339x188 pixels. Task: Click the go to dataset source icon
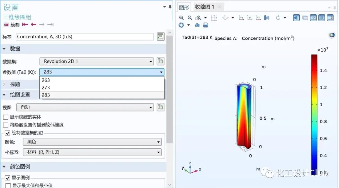[160, 61]
